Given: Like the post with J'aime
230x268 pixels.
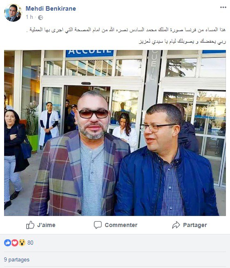Looking at the screenshot, I should point(41,225).
